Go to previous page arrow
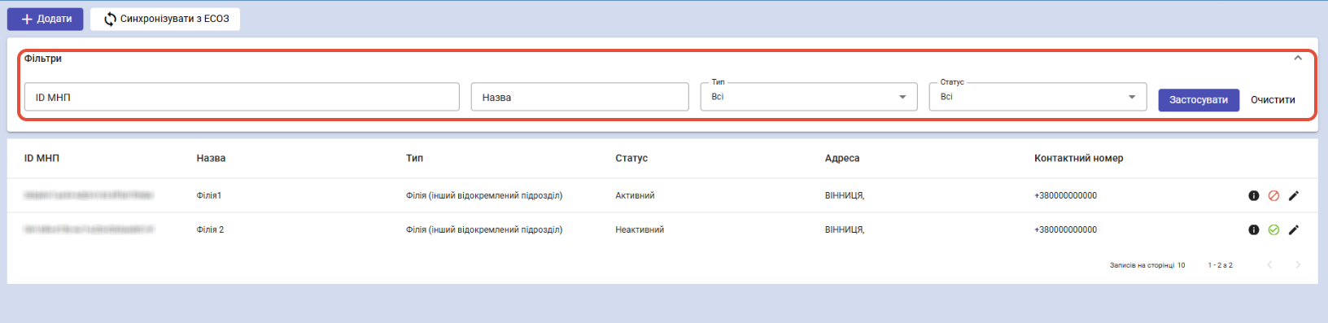Viewport: 1328px width, 323px height. (1269, 264)
